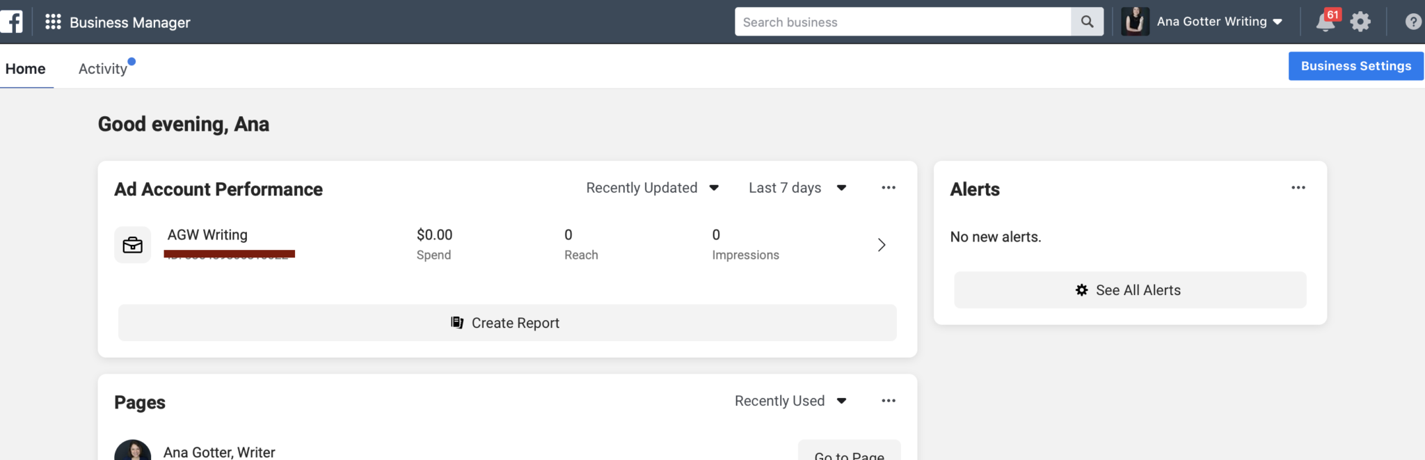Image resolution: width=1425 pixels, height=460 pixels.
Task: Click the search magnifier button
Action: 1087,22
